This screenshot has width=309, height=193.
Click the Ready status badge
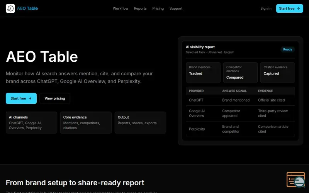(287, 49)
